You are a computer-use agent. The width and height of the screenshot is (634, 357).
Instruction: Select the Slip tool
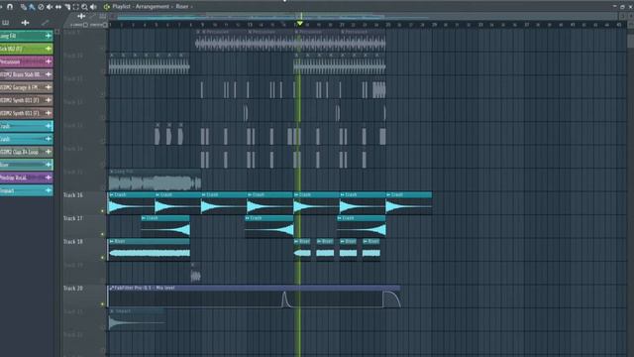[x=58, y=7]
